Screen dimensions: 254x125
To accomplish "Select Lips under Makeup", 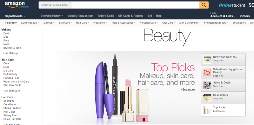I will pyautogui.click(x=6, y=37).
